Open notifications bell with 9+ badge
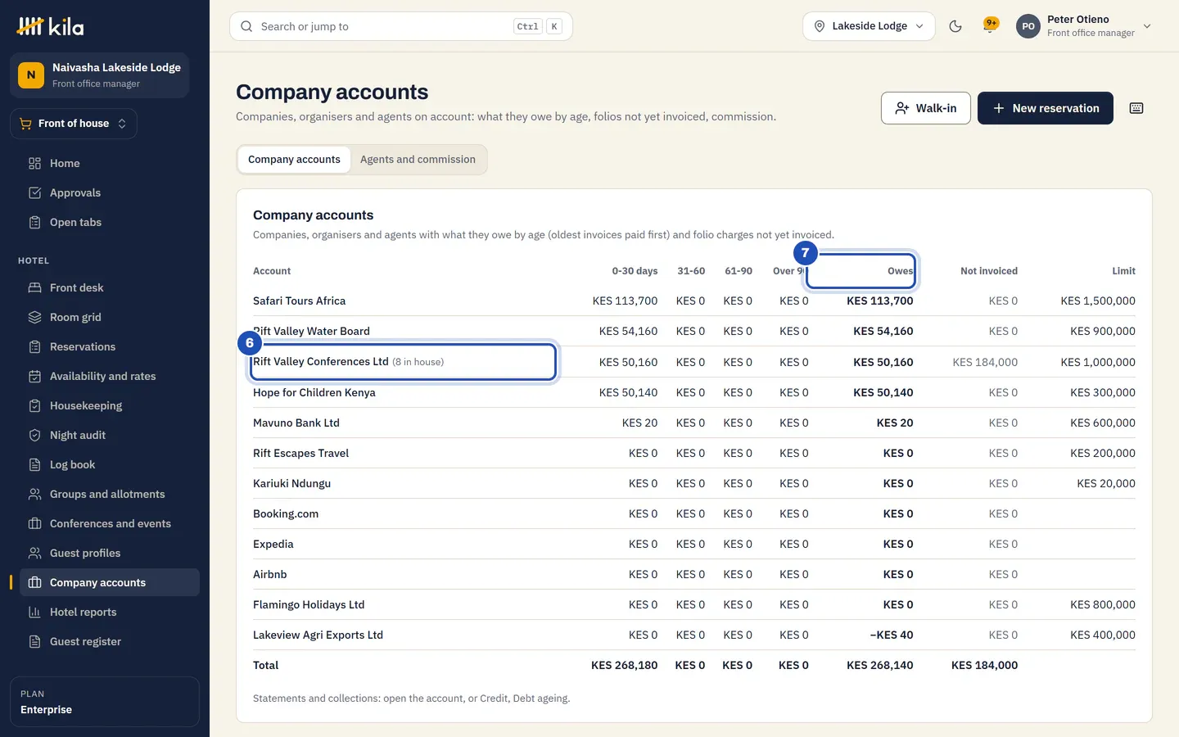This screenshot has height=737, width=1179. [x=991, y=25]
